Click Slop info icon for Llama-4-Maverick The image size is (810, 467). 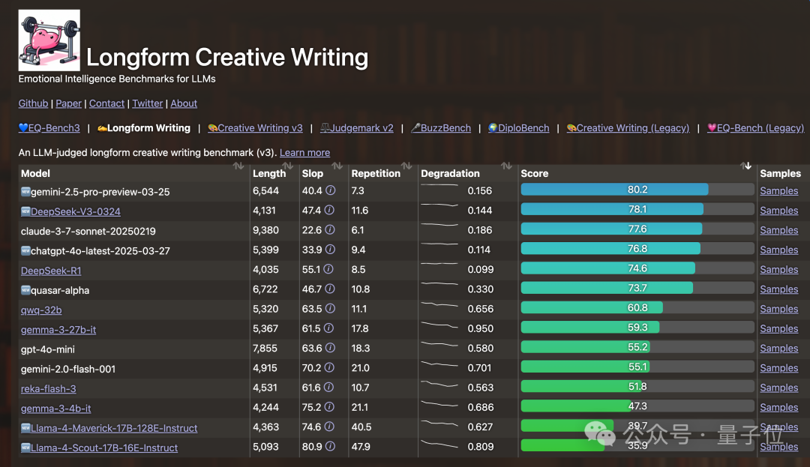(329, 427)
